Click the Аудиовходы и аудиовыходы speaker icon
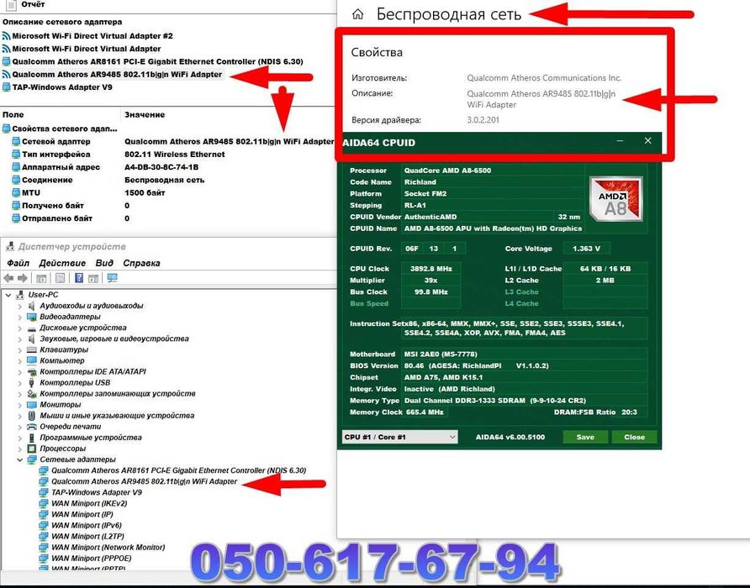This screenshot has height=588, width=750. [32, 306]
